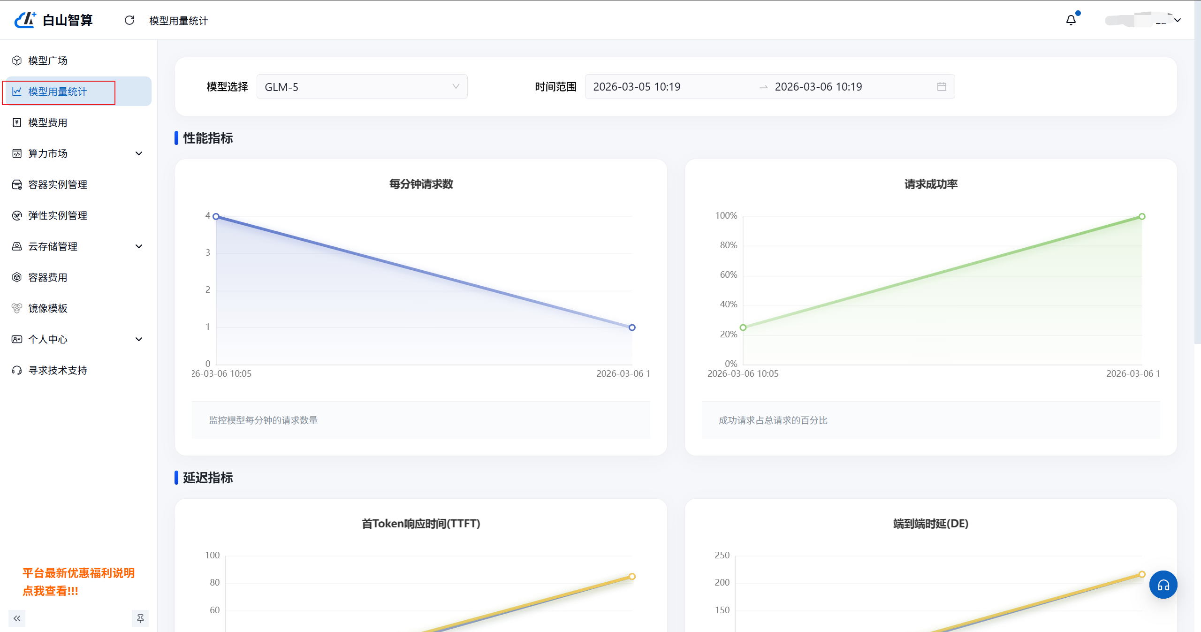
Task: Collapse the sidebar with double-arrow icon
Action: 17,618
